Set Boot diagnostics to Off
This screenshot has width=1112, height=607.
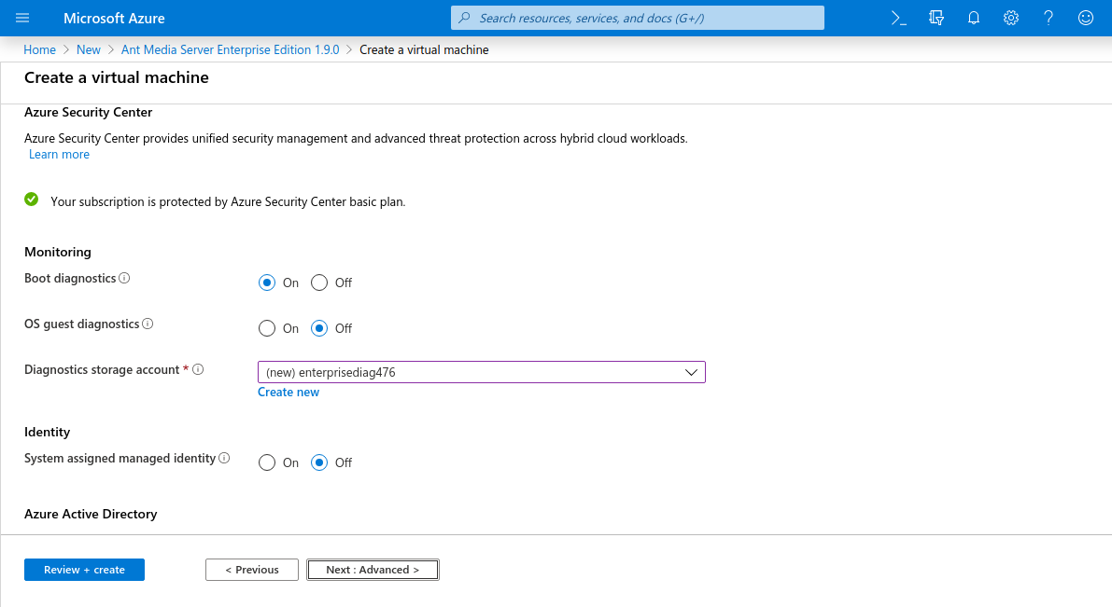coord(319,283)
